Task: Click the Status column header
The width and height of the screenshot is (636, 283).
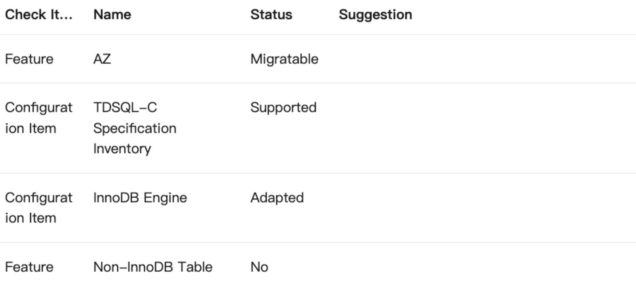Action: coord(271,14)
